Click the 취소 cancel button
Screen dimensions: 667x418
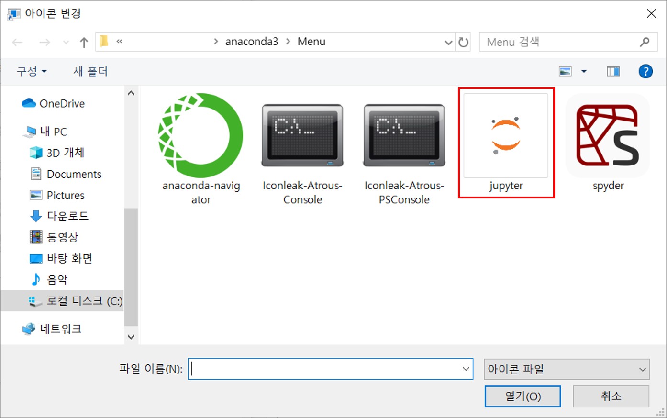tap(611, 396)
